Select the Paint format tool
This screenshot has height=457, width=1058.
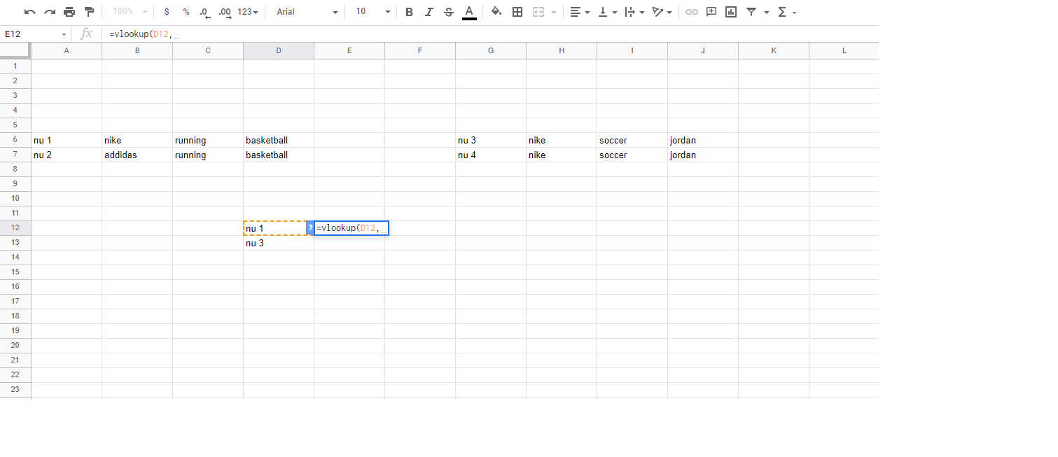(88, 12)
